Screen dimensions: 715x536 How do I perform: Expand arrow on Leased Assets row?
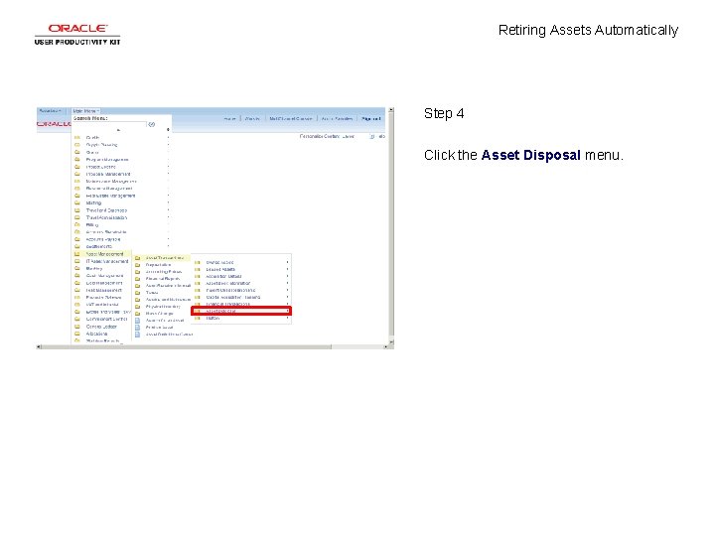(x=287, y=269)
